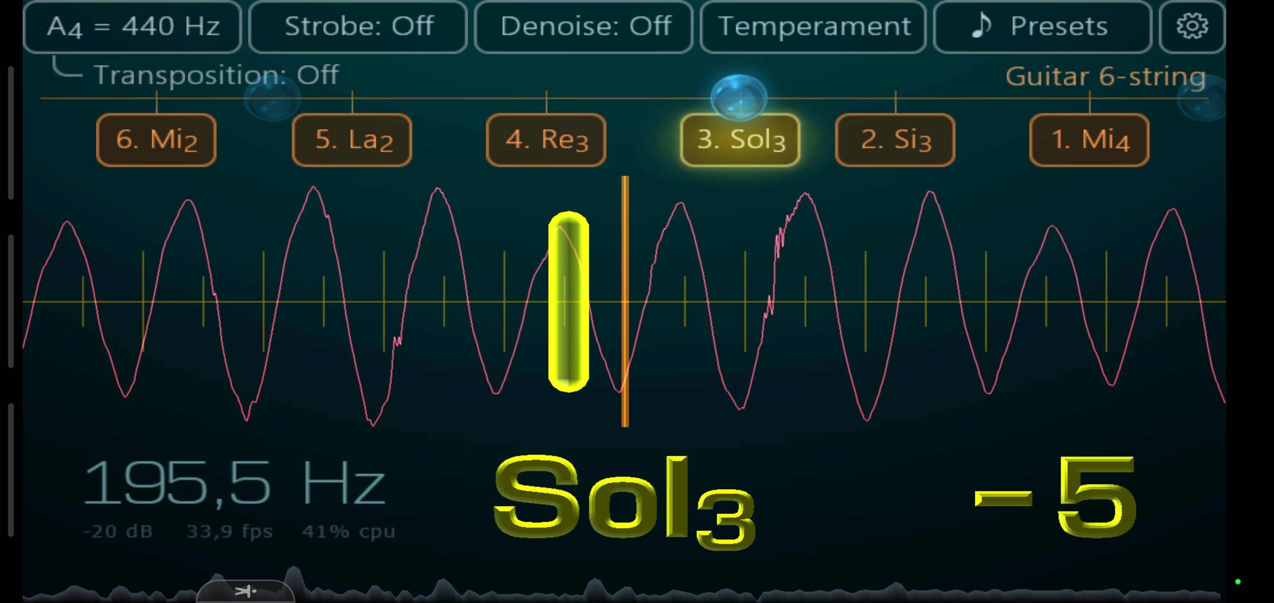Screen dimensions: 1274x603
Task: Toggle Transposition off setting
Action: coord(216,75)
